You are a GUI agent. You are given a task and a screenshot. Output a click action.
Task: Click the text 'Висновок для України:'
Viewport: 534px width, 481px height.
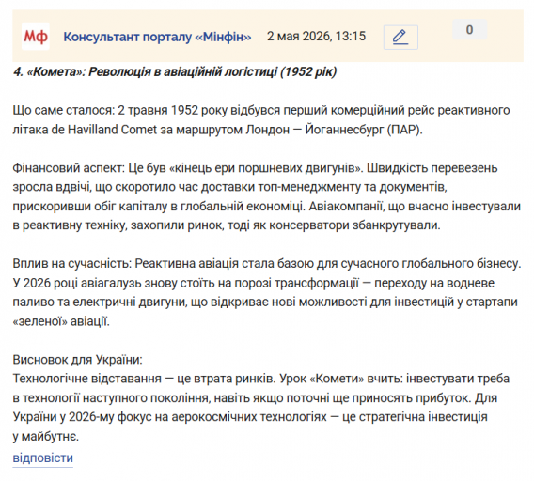78,360
